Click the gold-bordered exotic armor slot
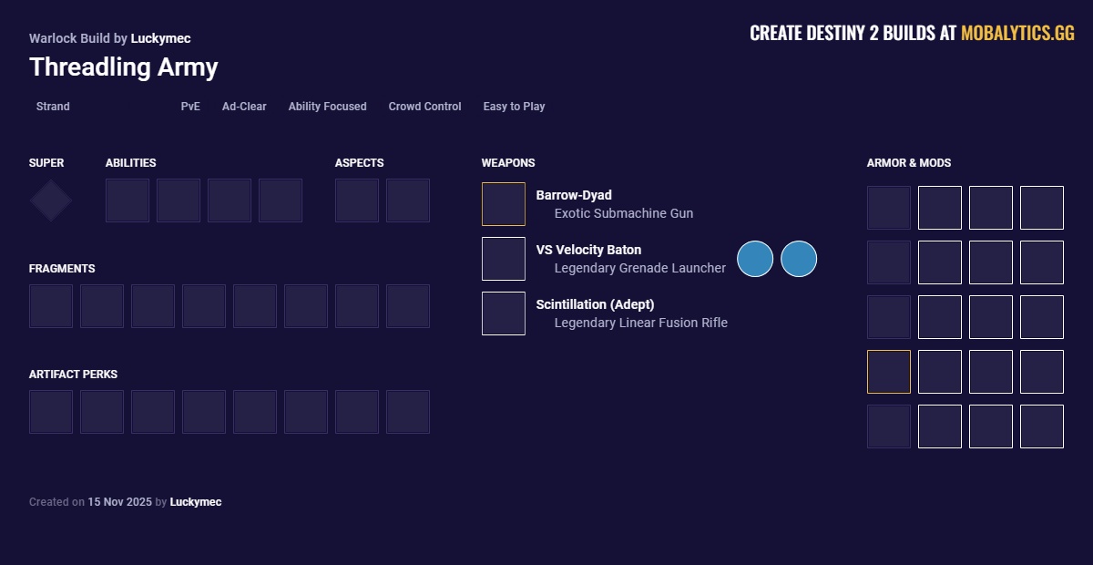This screenshot has width=1093, height=565. coord(889,372)
